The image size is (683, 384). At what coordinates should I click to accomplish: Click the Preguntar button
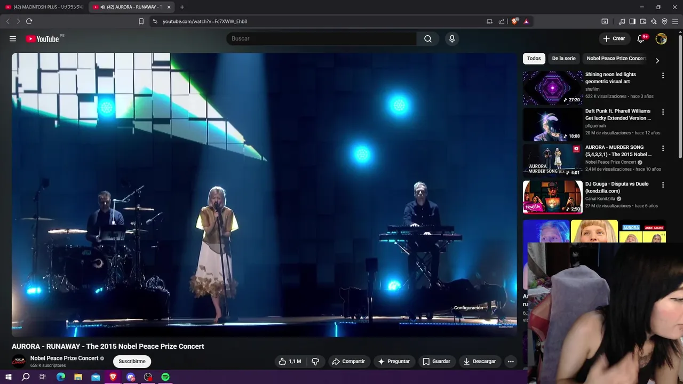pos(394,362)
